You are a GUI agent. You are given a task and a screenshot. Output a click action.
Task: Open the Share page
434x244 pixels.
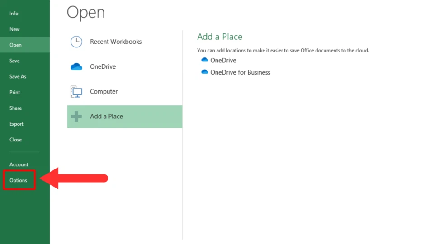[x=15, y=108]
